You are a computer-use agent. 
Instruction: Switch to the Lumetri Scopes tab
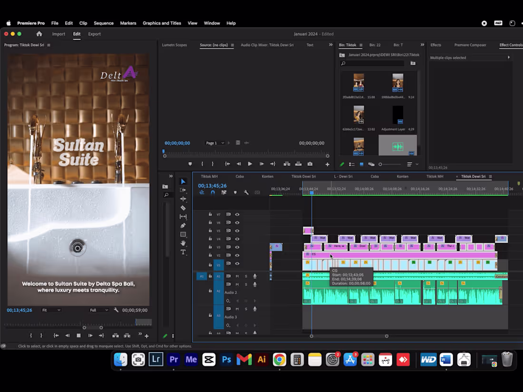(174, 45)
